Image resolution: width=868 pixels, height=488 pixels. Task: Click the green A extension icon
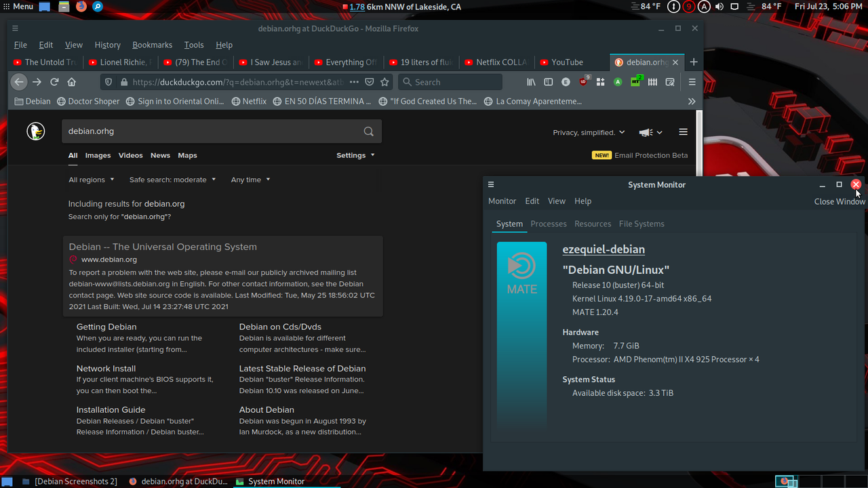[618, 82]
